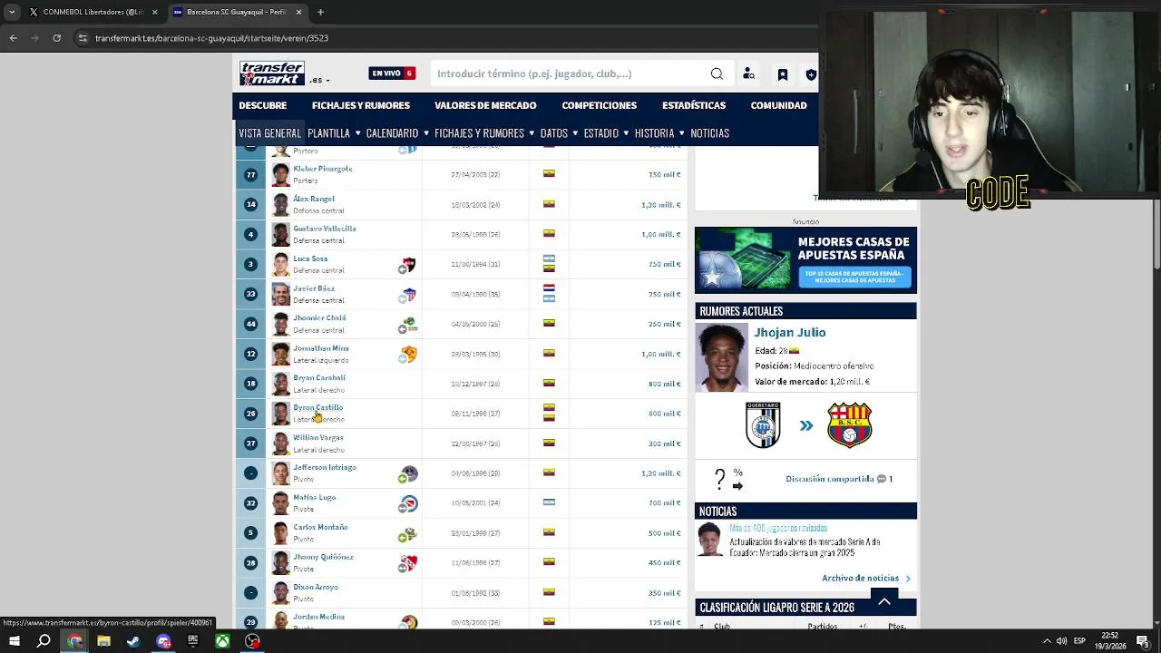Click Javier Báez's previous club crest icon
The image size is (1161, 653).
click(408, 295)
